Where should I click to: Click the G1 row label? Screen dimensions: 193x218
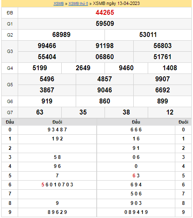coord(10,24)
